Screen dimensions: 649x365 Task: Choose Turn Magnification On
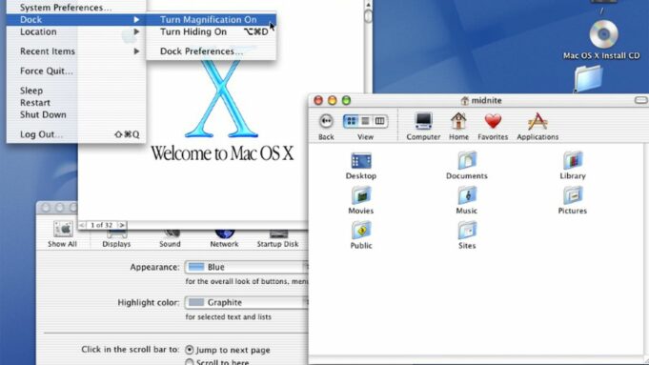click(211, 19)
